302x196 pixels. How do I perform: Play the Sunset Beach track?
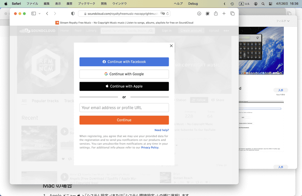tap(64, 132)
